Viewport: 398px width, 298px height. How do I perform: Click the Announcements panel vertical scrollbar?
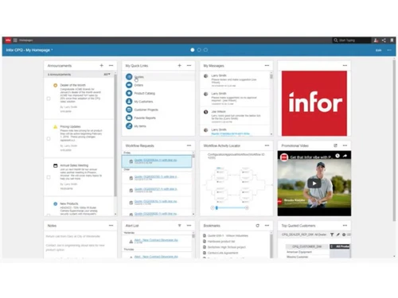click(x=115, y=135)
